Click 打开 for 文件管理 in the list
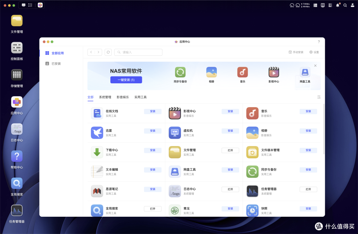The width and height of the screenshot is (358, 234). click(x=230, y=150)
